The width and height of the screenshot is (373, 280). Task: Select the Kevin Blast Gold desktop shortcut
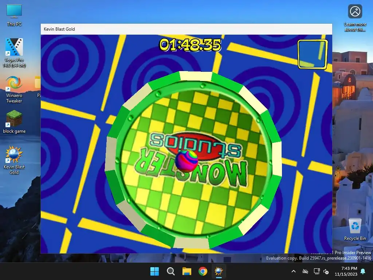(14, 160)
